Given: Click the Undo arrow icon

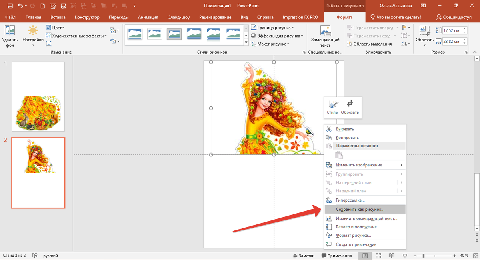Looking at the screenshot, I should (20, 6).
